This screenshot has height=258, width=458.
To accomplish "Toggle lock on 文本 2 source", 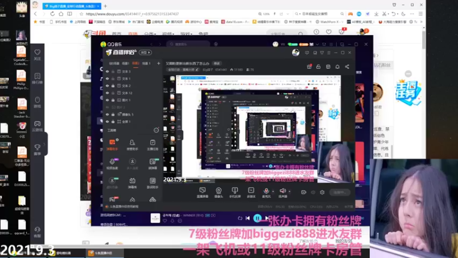I will [x=113, y=85].
